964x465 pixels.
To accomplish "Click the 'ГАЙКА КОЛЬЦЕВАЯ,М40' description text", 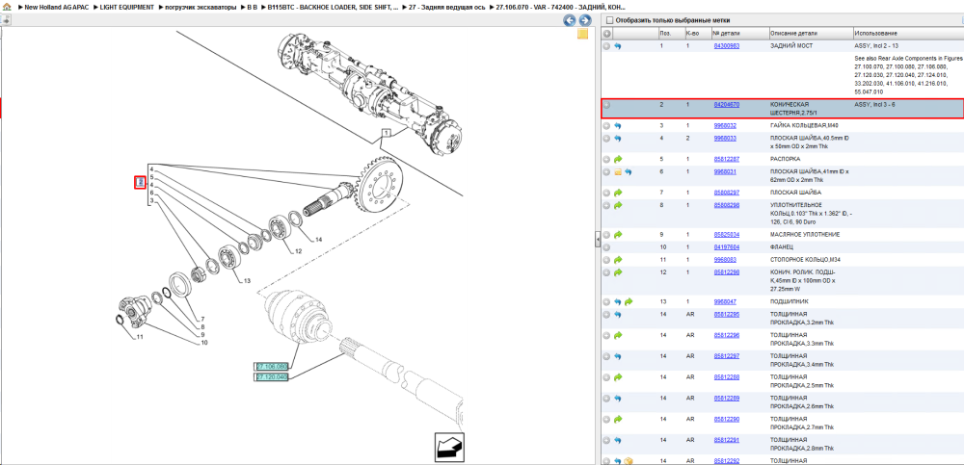I will click(802, 126).
